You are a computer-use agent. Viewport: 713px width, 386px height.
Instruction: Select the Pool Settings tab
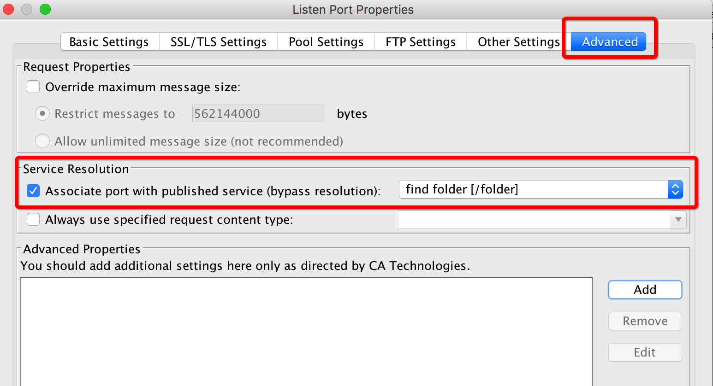click(325, 41)
